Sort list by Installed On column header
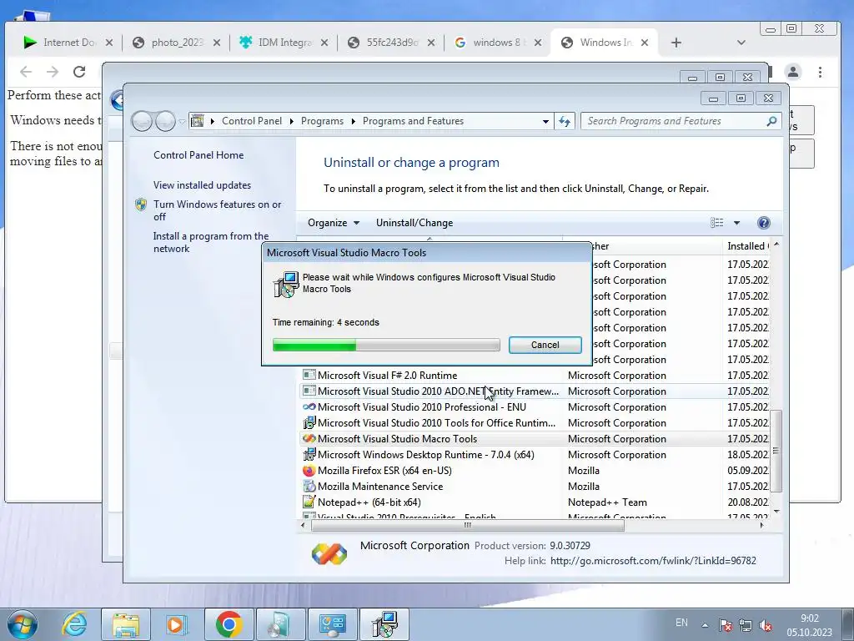Image resolution: width=854 pixels, height=641 pixels. [746, 246]
